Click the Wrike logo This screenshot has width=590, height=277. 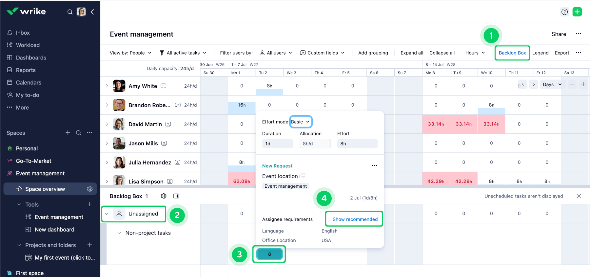[26, 11]
